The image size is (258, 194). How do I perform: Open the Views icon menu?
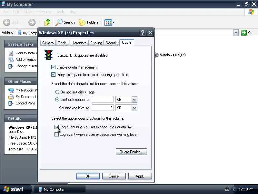(108, 22)
